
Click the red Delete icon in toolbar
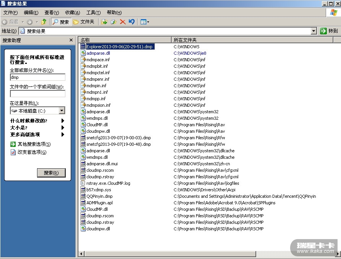coord(123,22)
